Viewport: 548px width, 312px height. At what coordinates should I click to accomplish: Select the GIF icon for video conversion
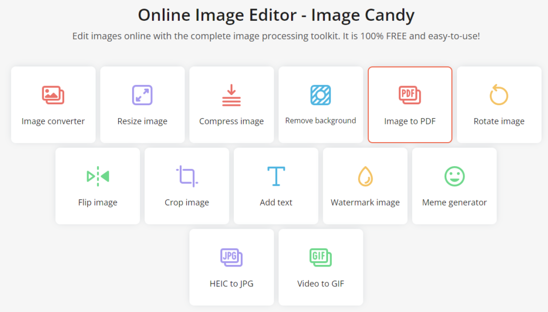[x=321, y=258]
